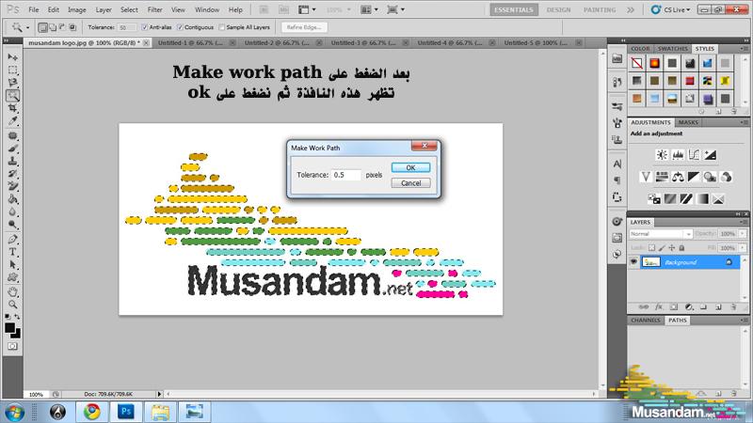Image resolution: width=753 pixels, height=423 pixels.
Task: Add a Curves adjustment
Action: tap(694, 155)
